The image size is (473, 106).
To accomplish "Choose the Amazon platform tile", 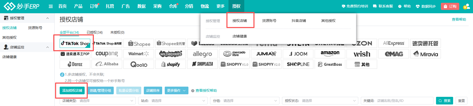I will click(x=330, y=54).
